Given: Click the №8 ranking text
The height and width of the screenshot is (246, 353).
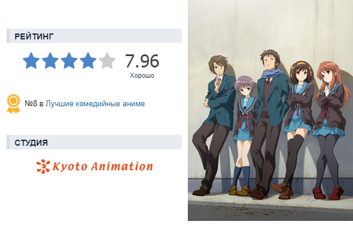Looking at the screenshot, I should (x=31, y=104).
